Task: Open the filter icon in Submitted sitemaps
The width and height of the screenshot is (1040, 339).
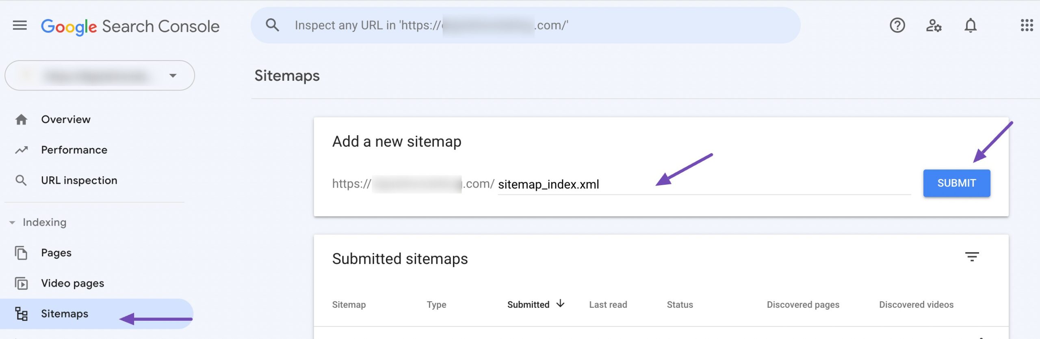Action: (972, 257)
